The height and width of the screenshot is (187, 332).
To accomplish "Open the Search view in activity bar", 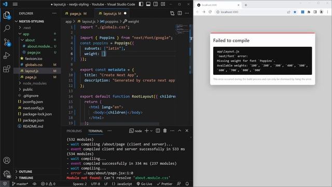I will point(7,28).
